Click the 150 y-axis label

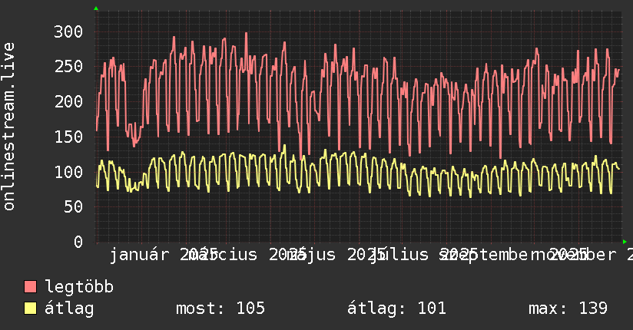68,137
